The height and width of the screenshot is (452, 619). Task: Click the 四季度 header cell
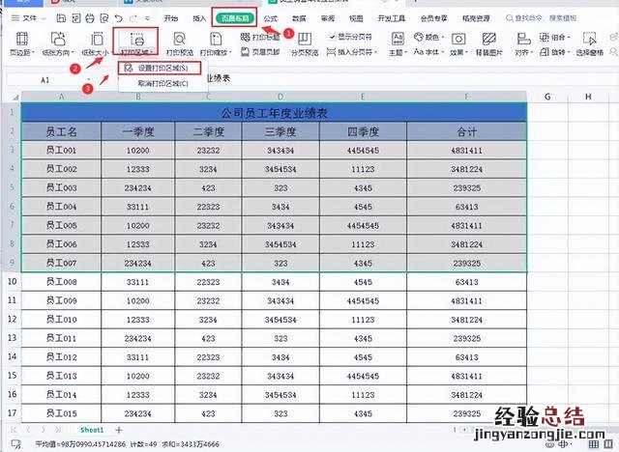click(363, 131)
